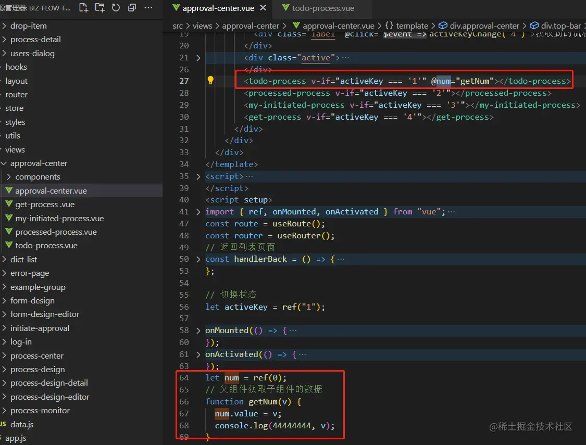Click the views breadcrumb segment
Screen dimensions: 586x445
pos(202,26)
